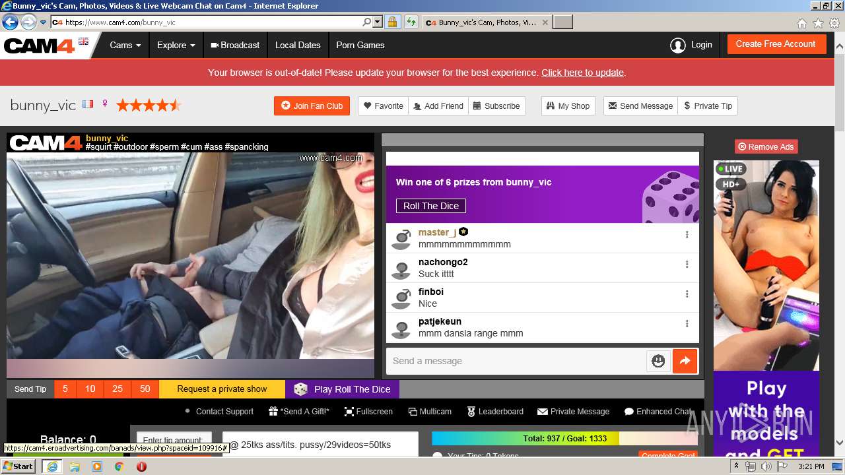Click the dice icon on Play Roll The Dice

click(x=300, y=389)
